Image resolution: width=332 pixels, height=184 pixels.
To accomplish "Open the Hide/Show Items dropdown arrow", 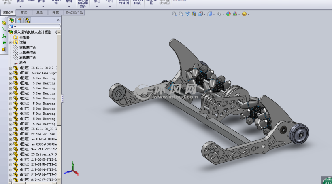I will pos(223,15).
